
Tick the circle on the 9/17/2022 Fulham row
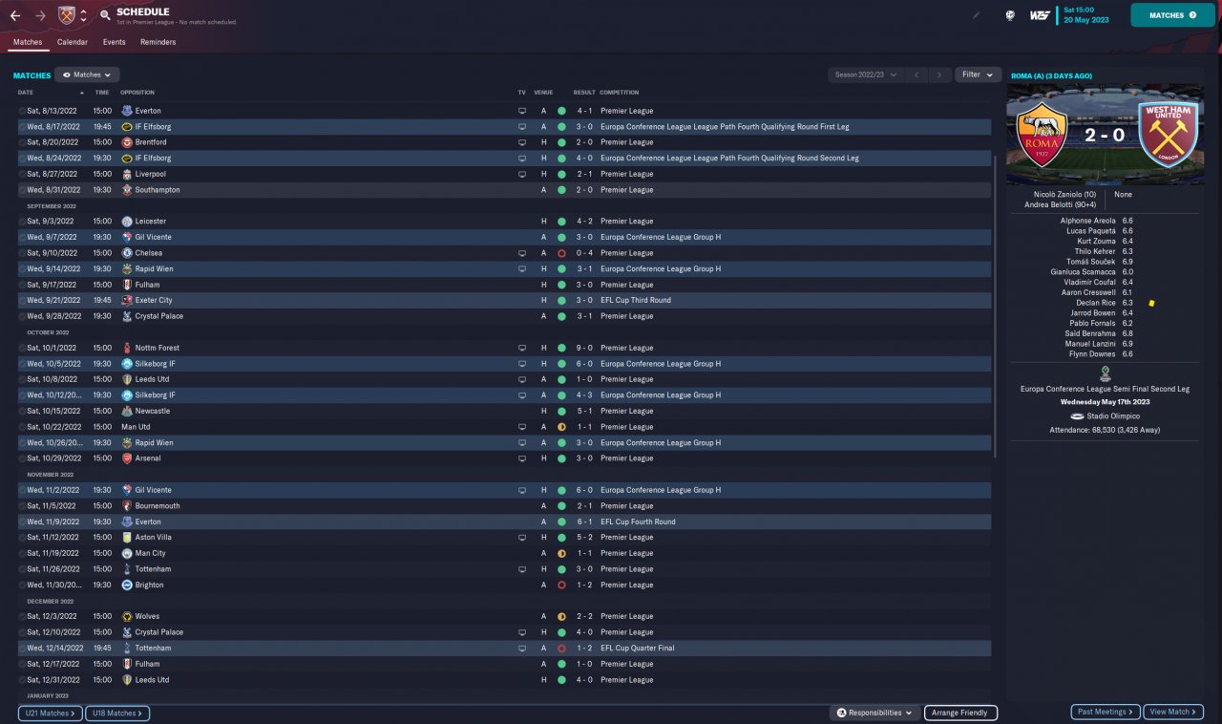(x=22, y=285)
